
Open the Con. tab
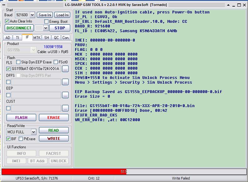click(66, 38)
